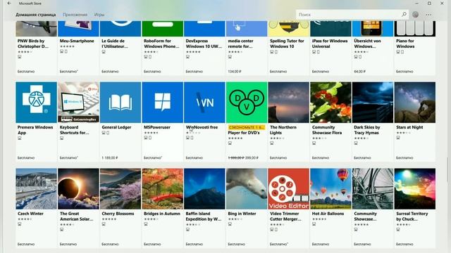Open Keyboard Shortcuts app thumbnail
The width and height of the screenshot is (451, 253).
pos(78,103)
